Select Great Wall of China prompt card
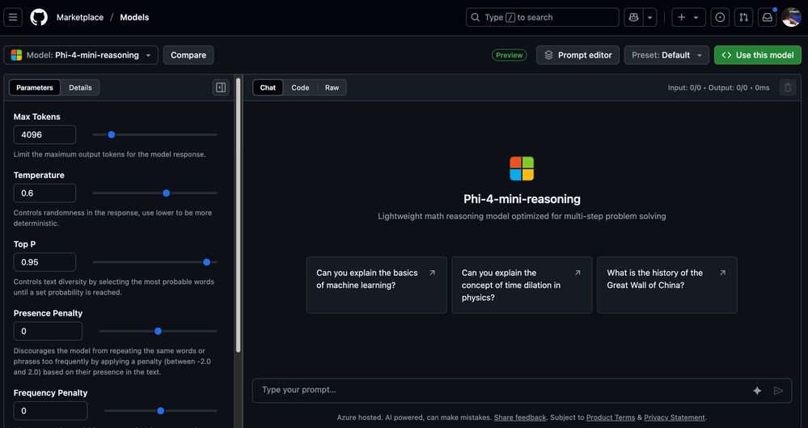 (x=667, y=285)
